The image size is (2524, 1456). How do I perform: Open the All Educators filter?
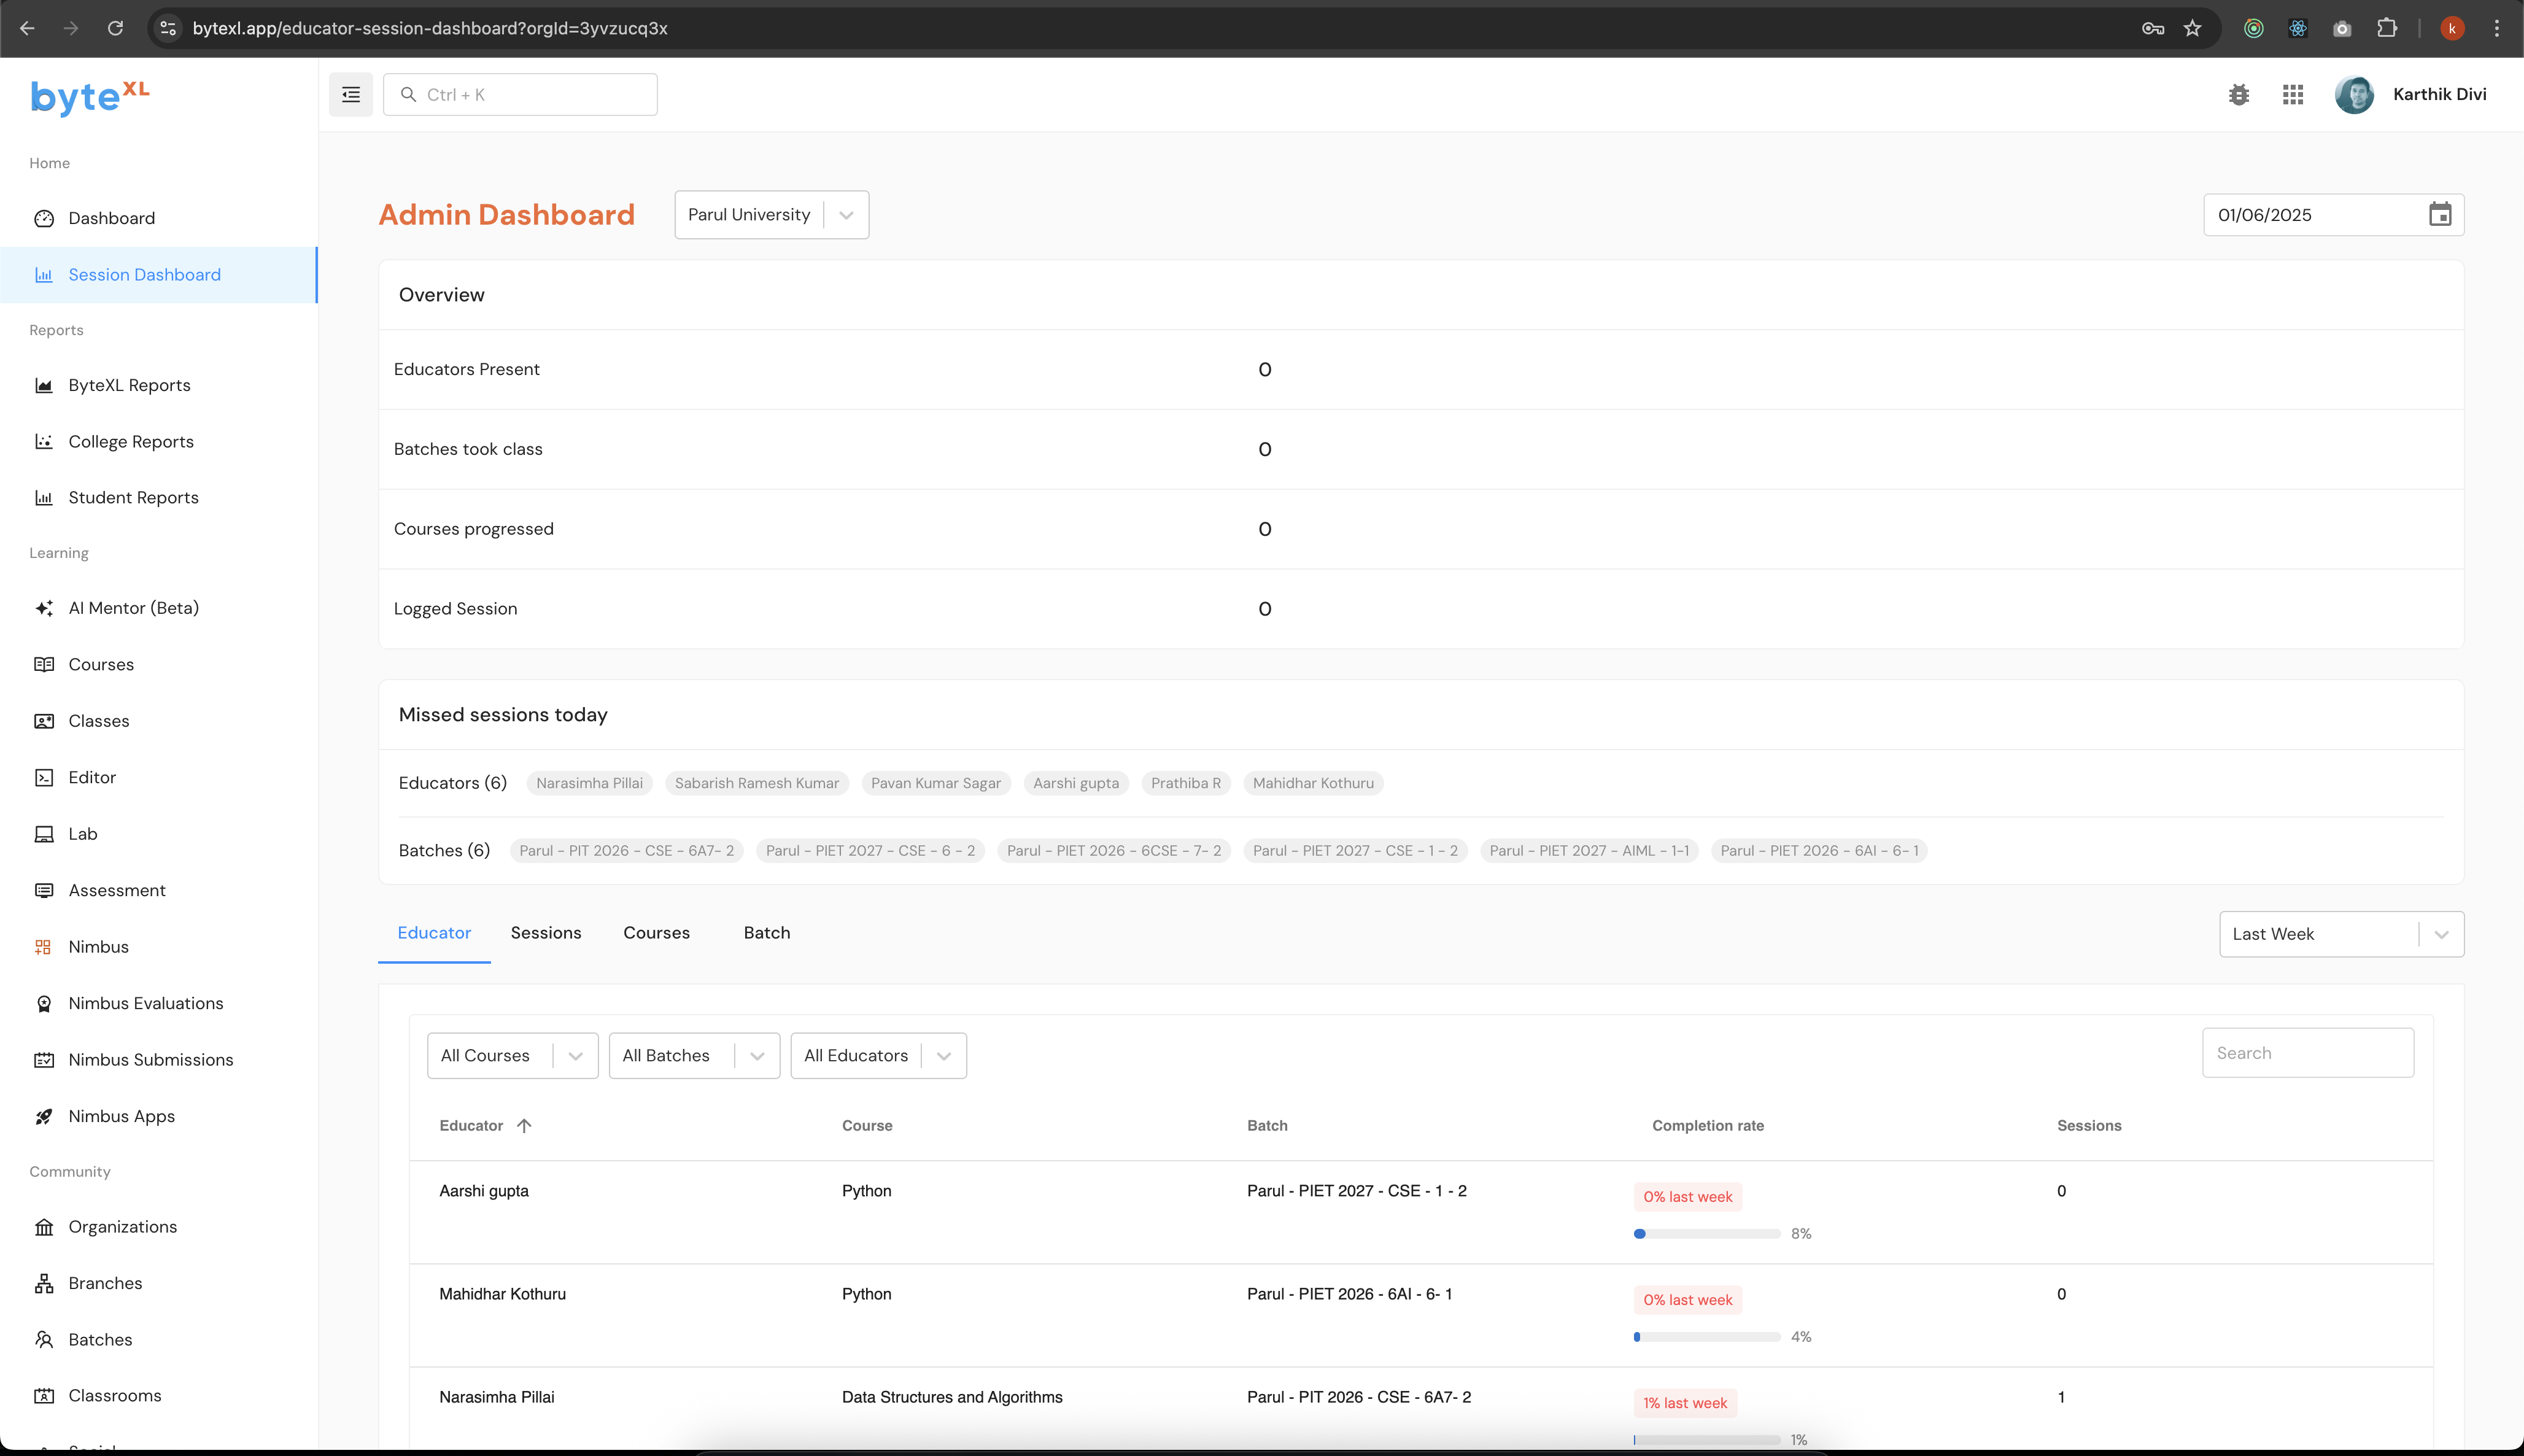point(943,1055)
